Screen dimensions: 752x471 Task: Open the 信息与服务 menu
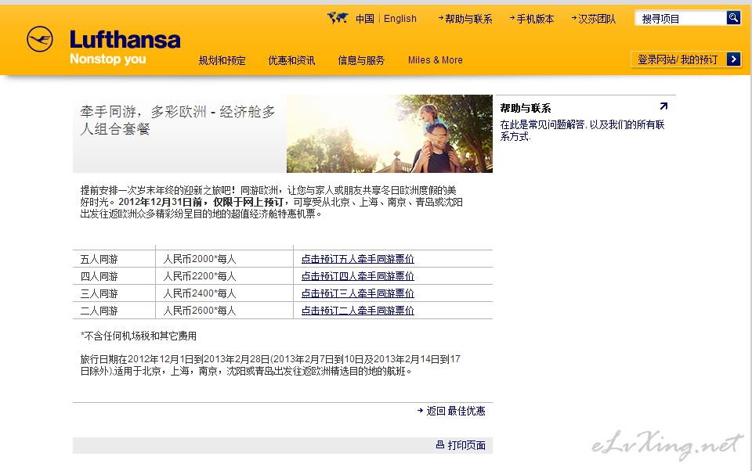tap(361, 60)
